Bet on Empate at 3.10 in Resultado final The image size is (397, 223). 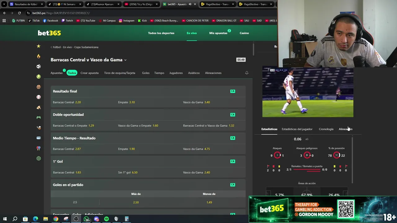pyautogui.click(x=148, y=102)
